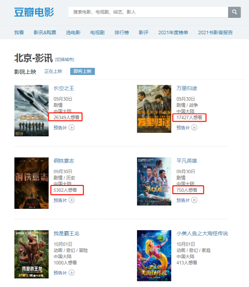Focus the movie search input field
The height and width of the screenshot is (287, 249).
pyautogui.click(x=148, y=12)
